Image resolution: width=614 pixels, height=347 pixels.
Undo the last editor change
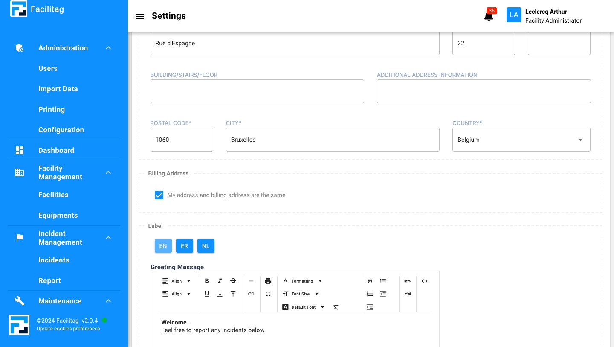click(407, 281)
